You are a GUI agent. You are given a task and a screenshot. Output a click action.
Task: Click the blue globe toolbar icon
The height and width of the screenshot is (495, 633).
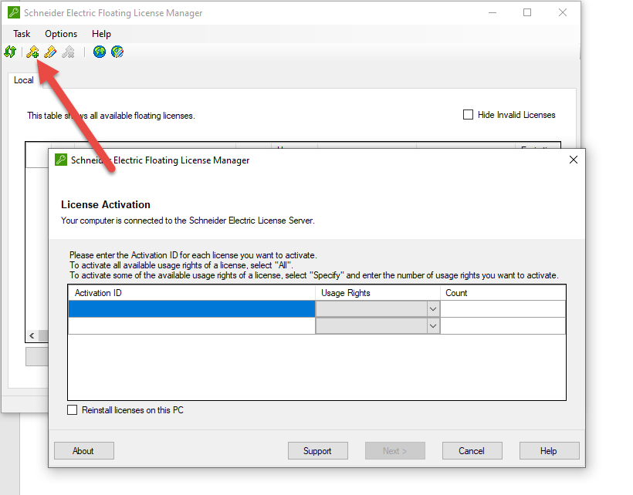point(100,52)
